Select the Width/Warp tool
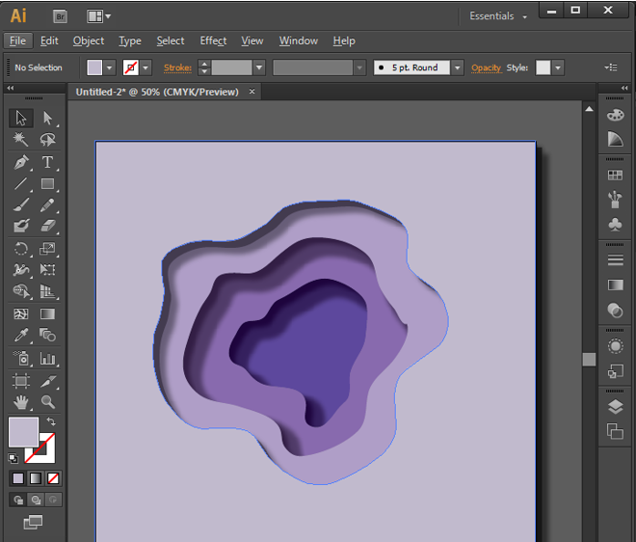 tap(21, 270)
